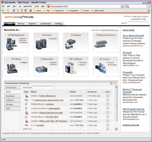
Task: Open the 7 Unknowns question-mark device icon
Action: click(x=41, y=69)
